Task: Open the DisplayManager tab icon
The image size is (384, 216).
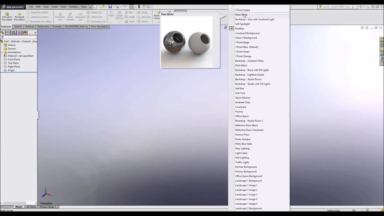Action: pyautogui.click(x=25, y=33)
